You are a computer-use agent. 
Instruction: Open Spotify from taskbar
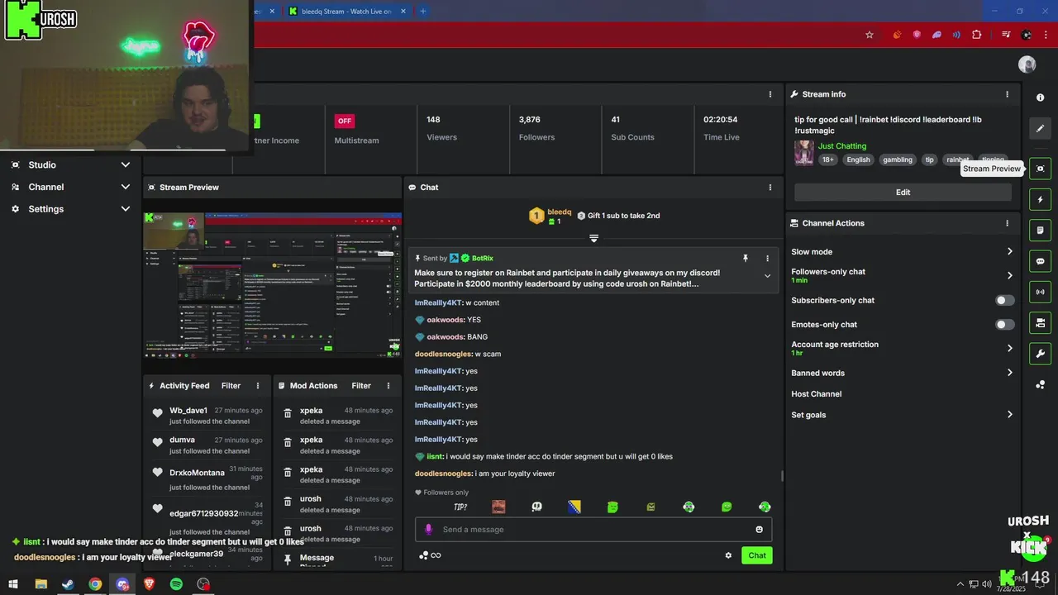click(x=176, y=584)
